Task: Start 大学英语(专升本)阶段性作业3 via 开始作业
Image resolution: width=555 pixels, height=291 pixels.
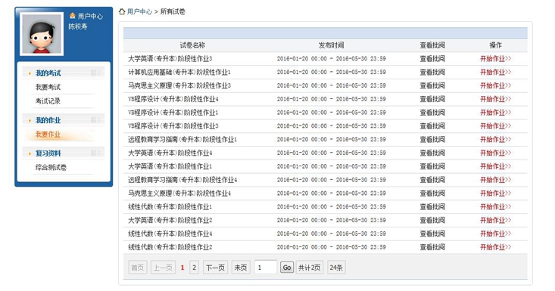Action: pos(495,59)
